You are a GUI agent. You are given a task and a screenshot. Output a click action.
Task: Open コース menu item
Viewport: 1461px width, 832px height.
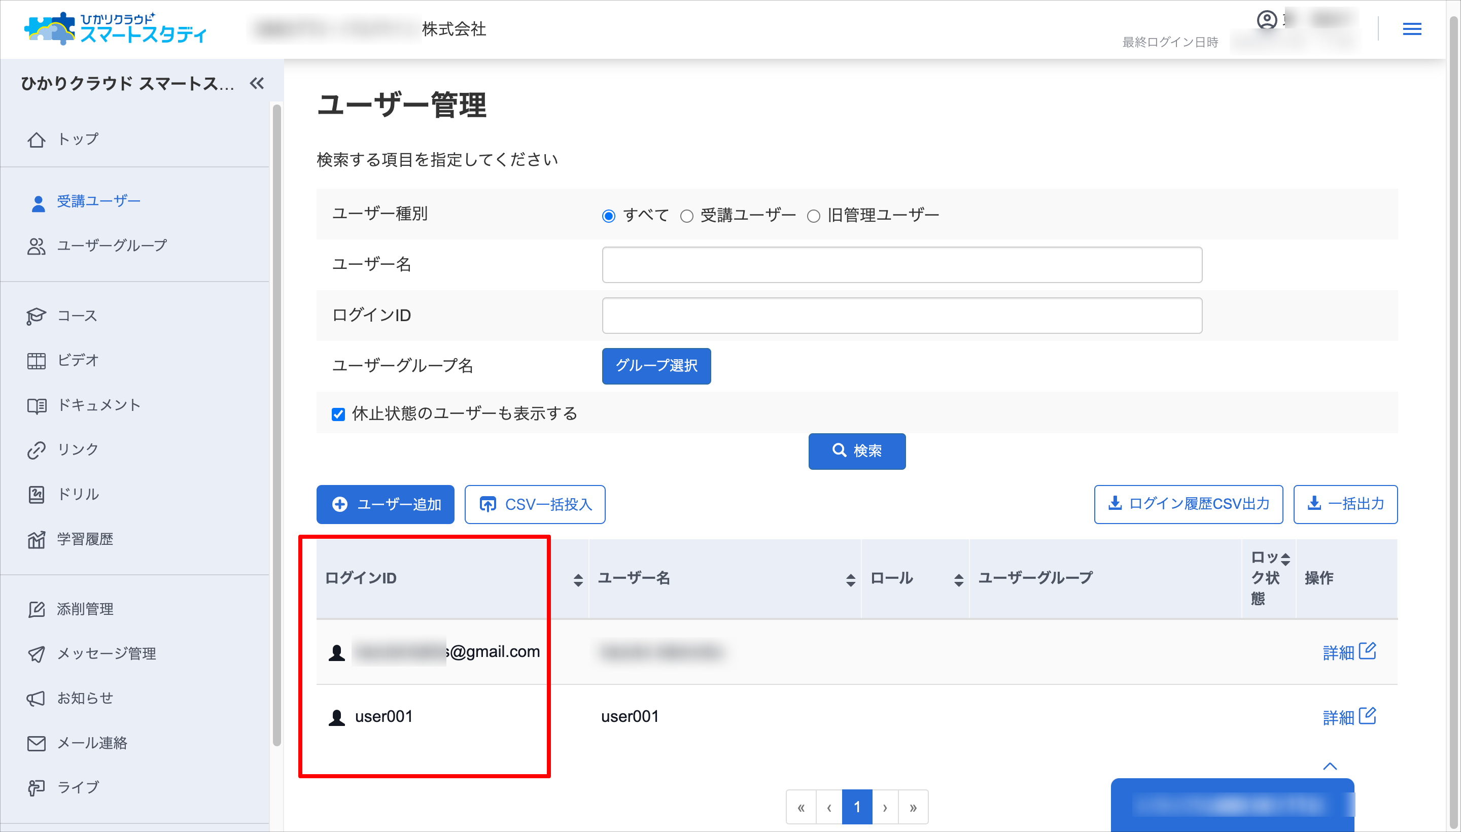[77, 316]
